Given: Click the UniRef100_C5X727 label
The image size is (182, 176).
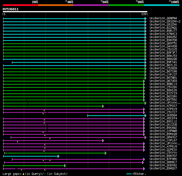Looking at the screenshot, I should [x=163, y=112].
